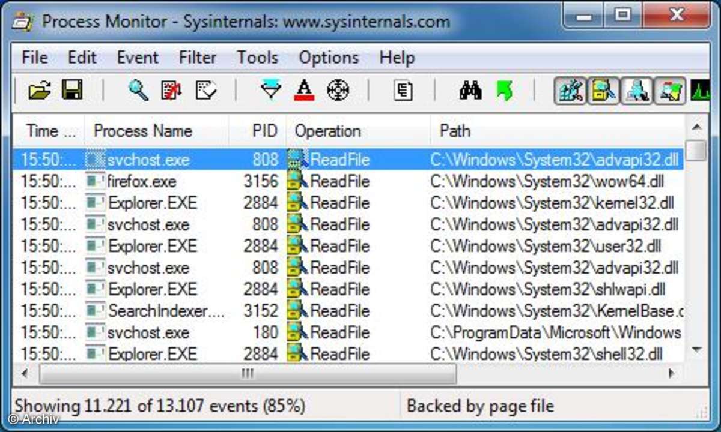
Task: Click the Clear display icon
Action: coord(205,91)
